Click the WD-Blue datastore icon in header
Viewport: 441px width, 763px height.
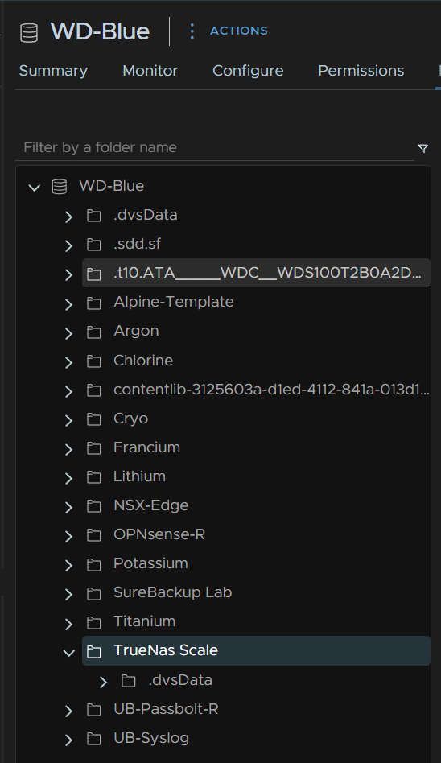point(29,32)
